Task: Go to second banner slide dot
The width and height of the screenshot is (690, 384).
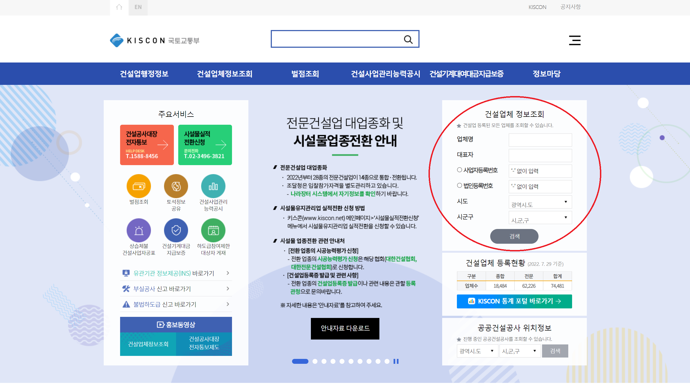Action: click(x=315, y=361)
